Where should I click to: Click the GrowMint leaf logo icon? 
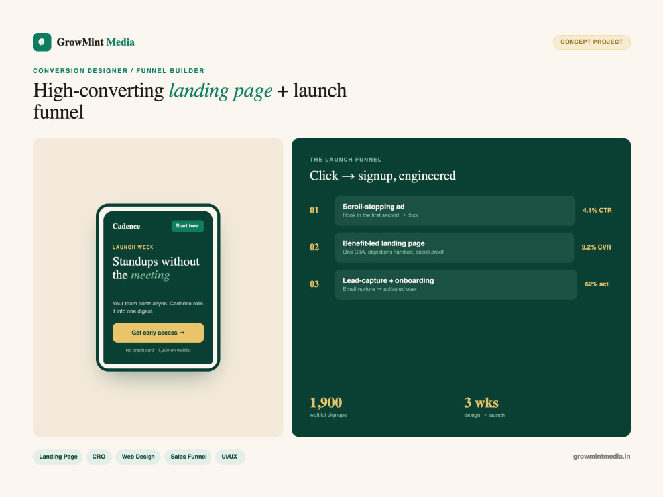[42, 42]
